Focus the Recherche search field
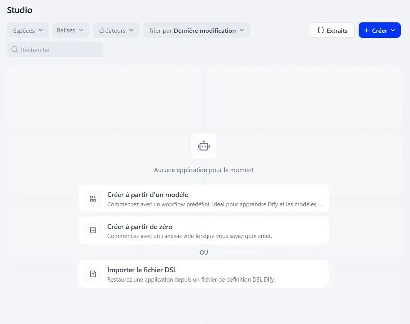Screen dimensions: 410x324 (55, 50)
